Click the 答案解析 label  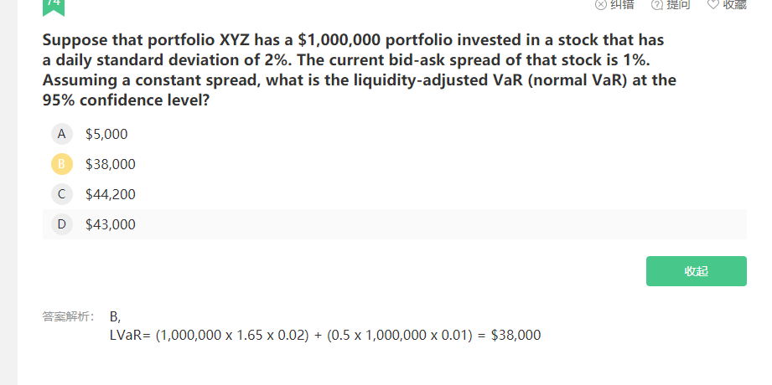tap(69, 316)
